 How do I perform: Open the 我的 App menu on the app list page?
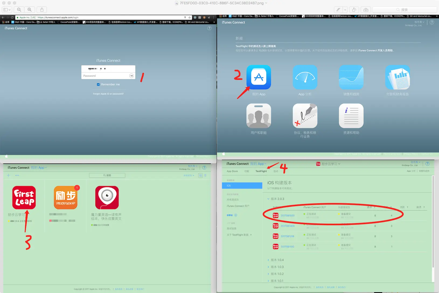click(x=39, y=168)
